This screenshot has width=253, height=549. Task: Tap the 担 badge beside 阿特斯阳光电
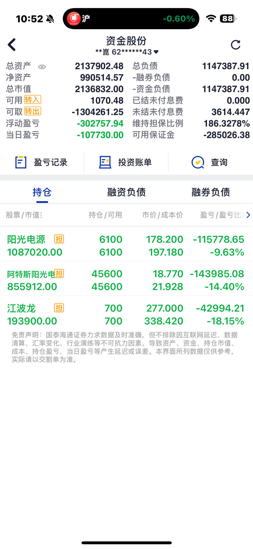click(59, 273)
